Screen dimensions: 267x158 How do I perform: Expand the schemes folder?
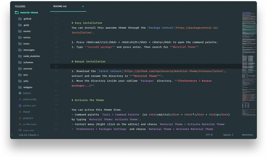(20, 62)
